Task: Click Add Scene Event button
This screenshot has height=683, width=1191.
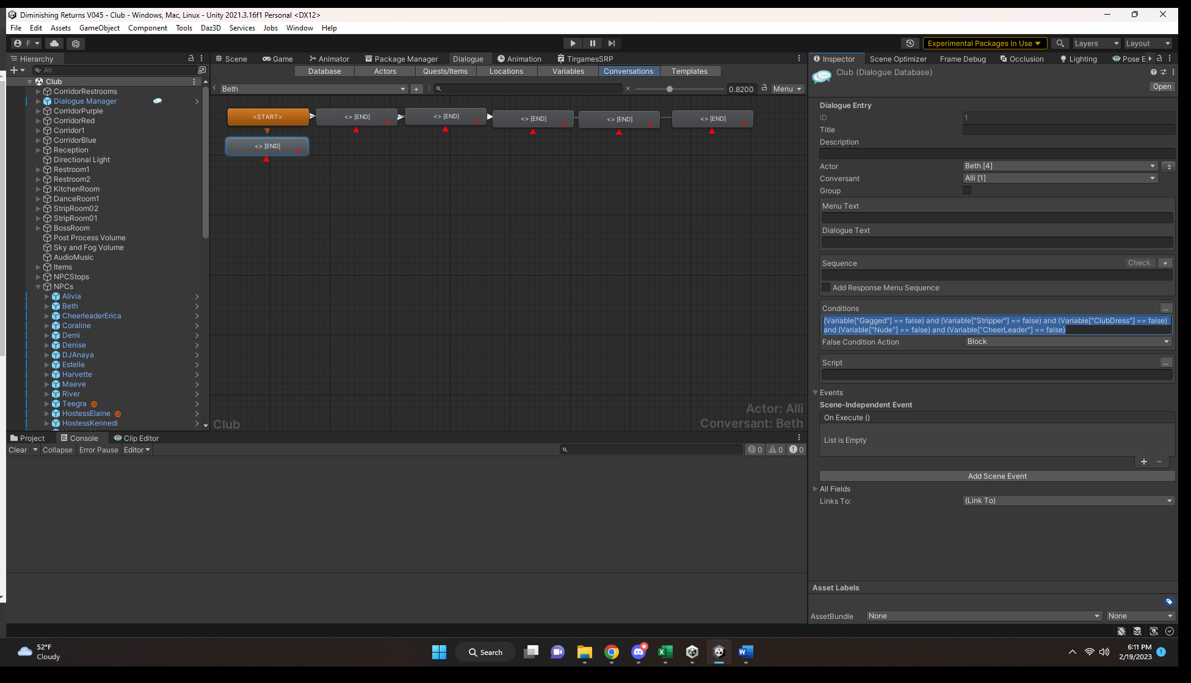Action: [x=996, y=476]
